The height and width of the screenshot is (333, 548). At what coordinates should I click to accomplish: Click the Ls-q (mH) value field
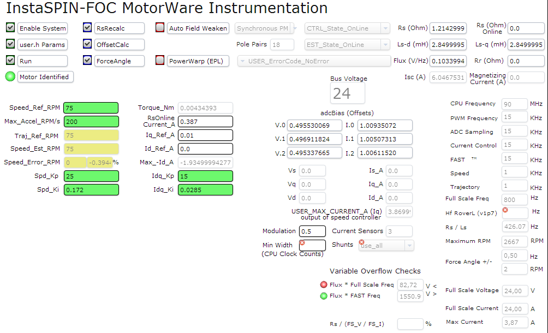[526, 45]
